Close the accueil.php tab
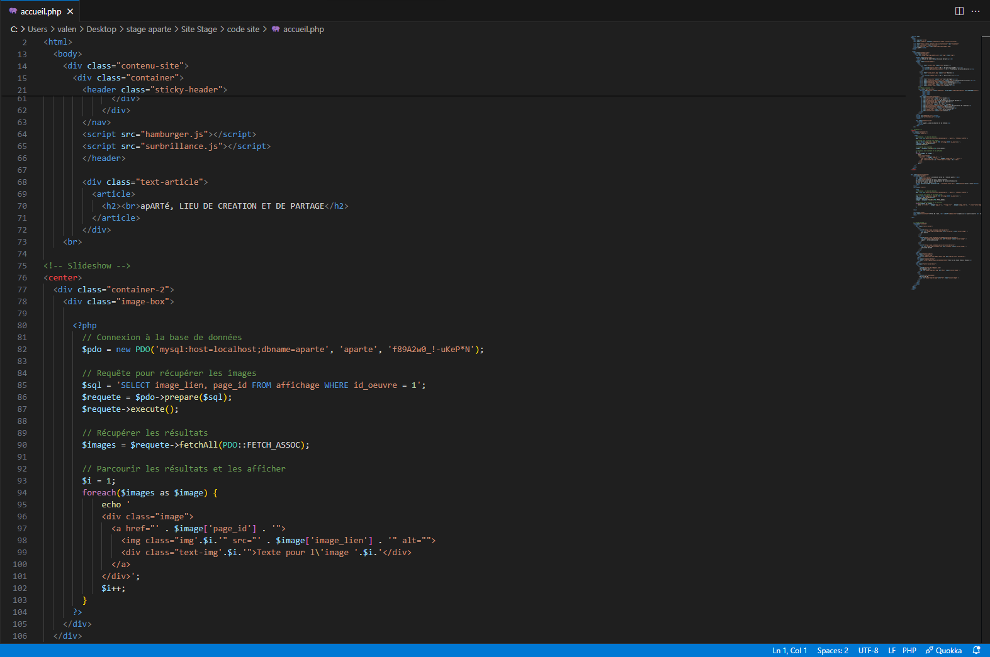Screen dimensions: 990x657 click(x=70, y=11)
